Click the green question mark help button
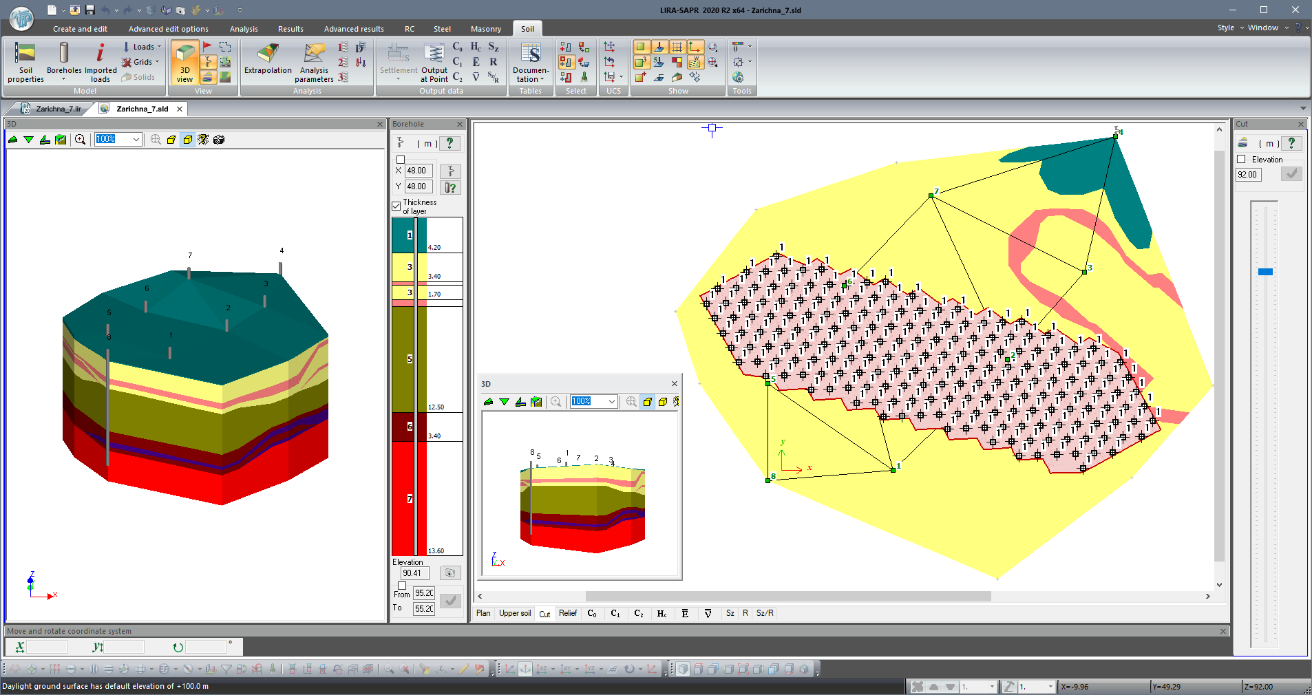This screenshot has height=695, width=1312. pyautogui.click(x=450, y=143)
